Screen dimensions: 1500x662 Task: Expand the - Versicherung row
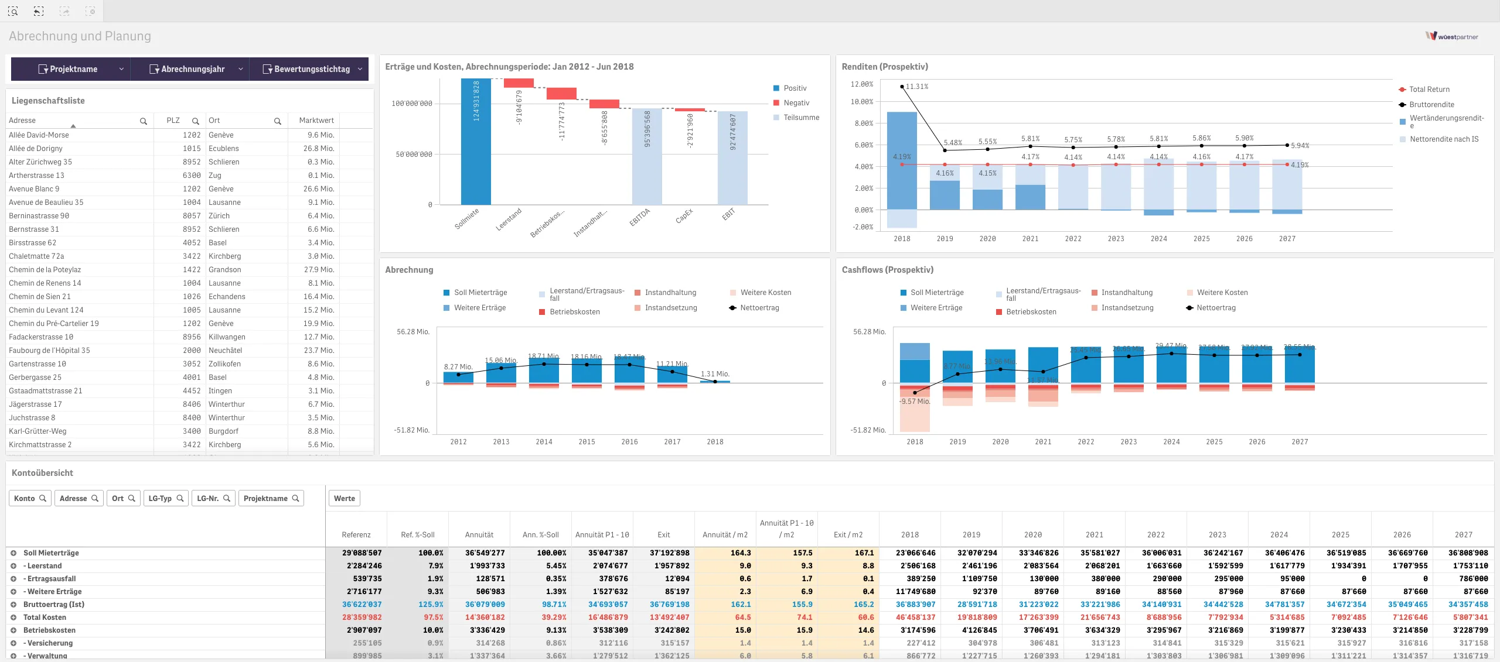(13, 643)
